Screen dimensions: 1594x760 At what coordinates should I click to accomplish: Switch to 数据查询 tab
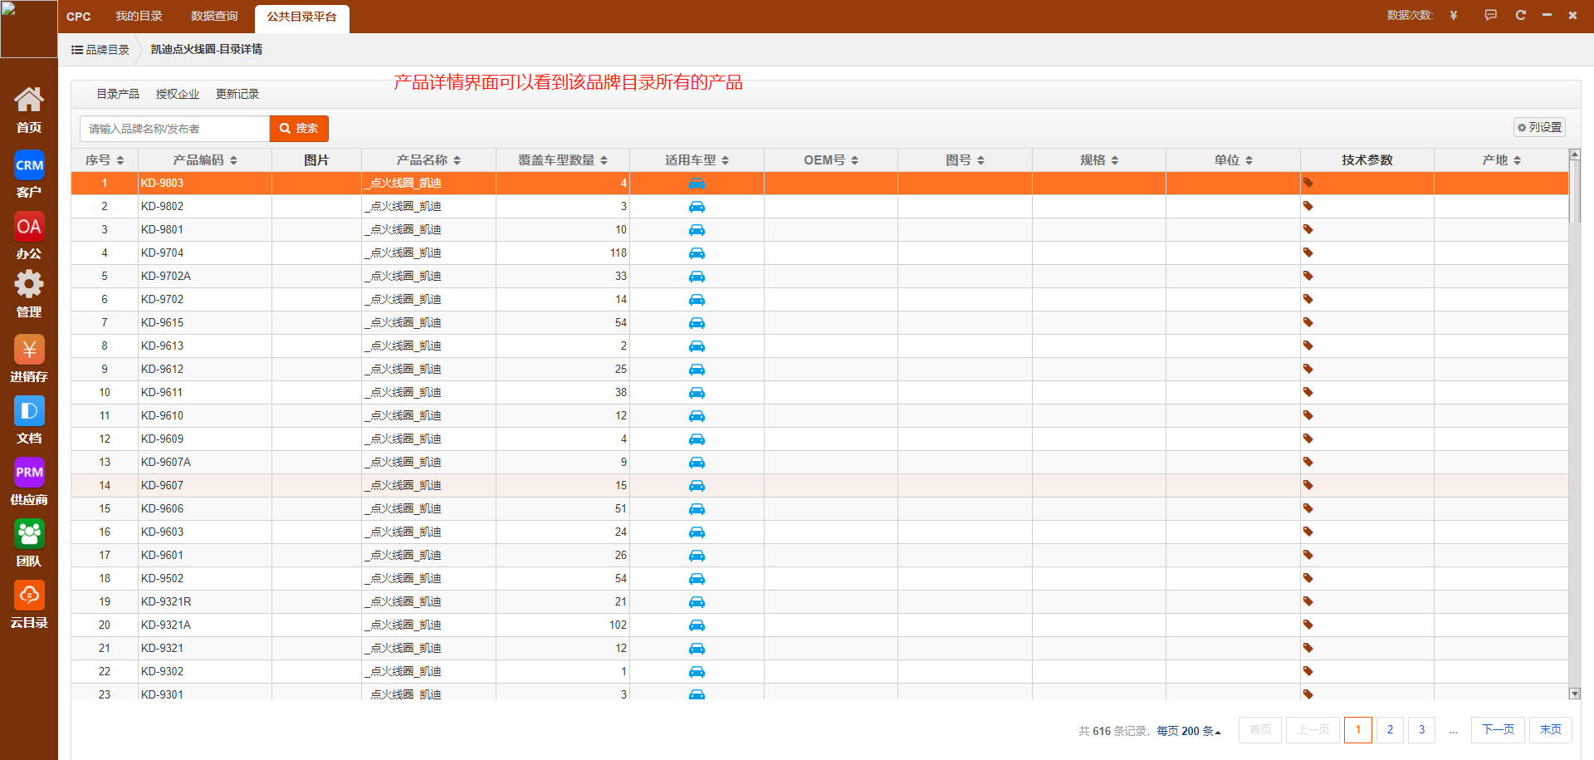pyautogui.click(x=214, y=17)
